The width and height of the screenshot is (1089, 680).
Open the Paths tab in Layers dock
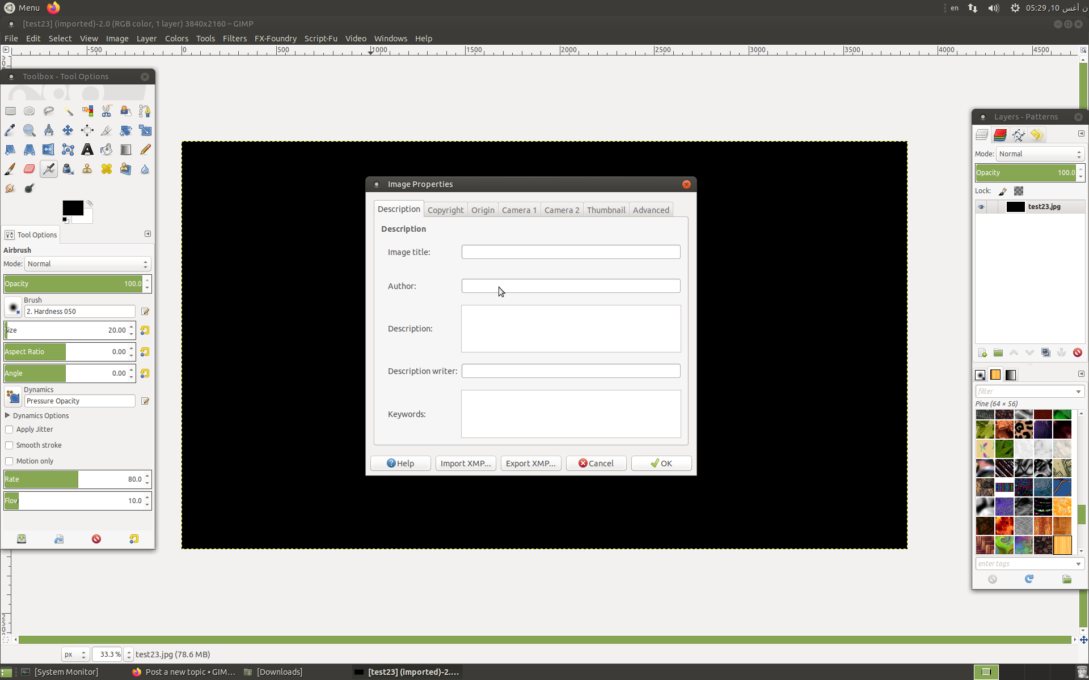pos(1018,135)
